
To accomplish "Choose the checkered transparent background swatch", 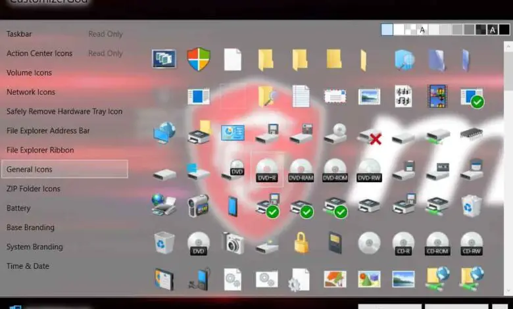I will point(410,30).
